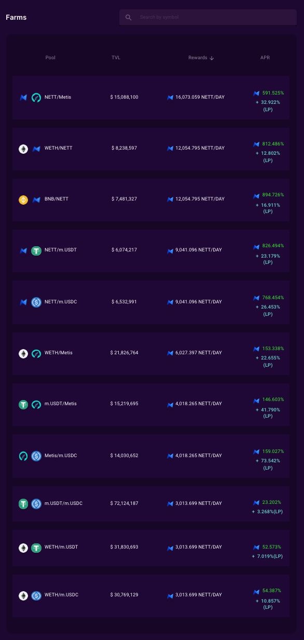Select the TVL column header
Screen dimensions: 304x640
(x=116, y=58)
